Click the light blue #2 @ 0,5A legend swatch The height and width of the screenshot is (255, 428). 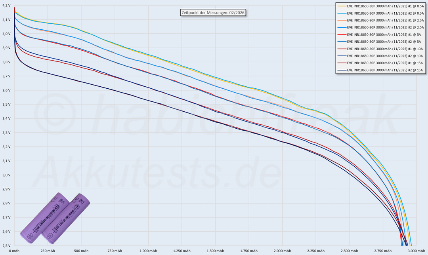tap(340, 13)
